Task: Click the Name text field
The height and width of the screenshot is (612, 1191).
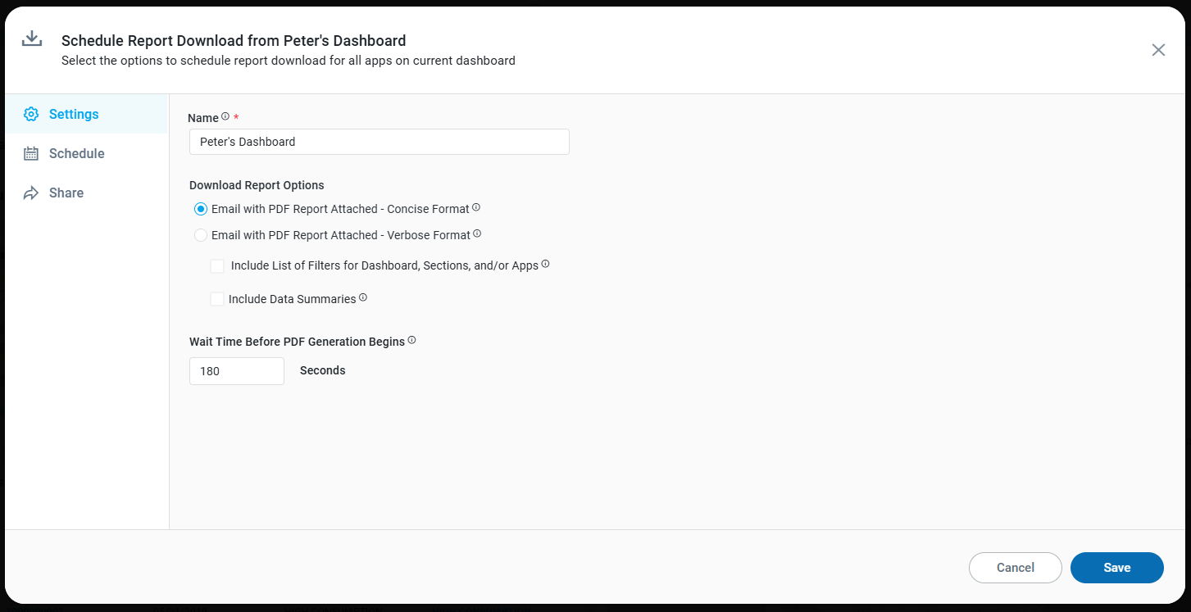Action: [379, 142]
